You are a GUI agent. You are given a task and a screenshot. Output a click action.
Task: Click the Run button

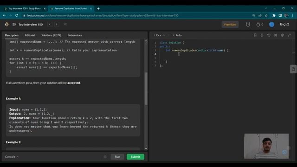(x=117, y=157)
